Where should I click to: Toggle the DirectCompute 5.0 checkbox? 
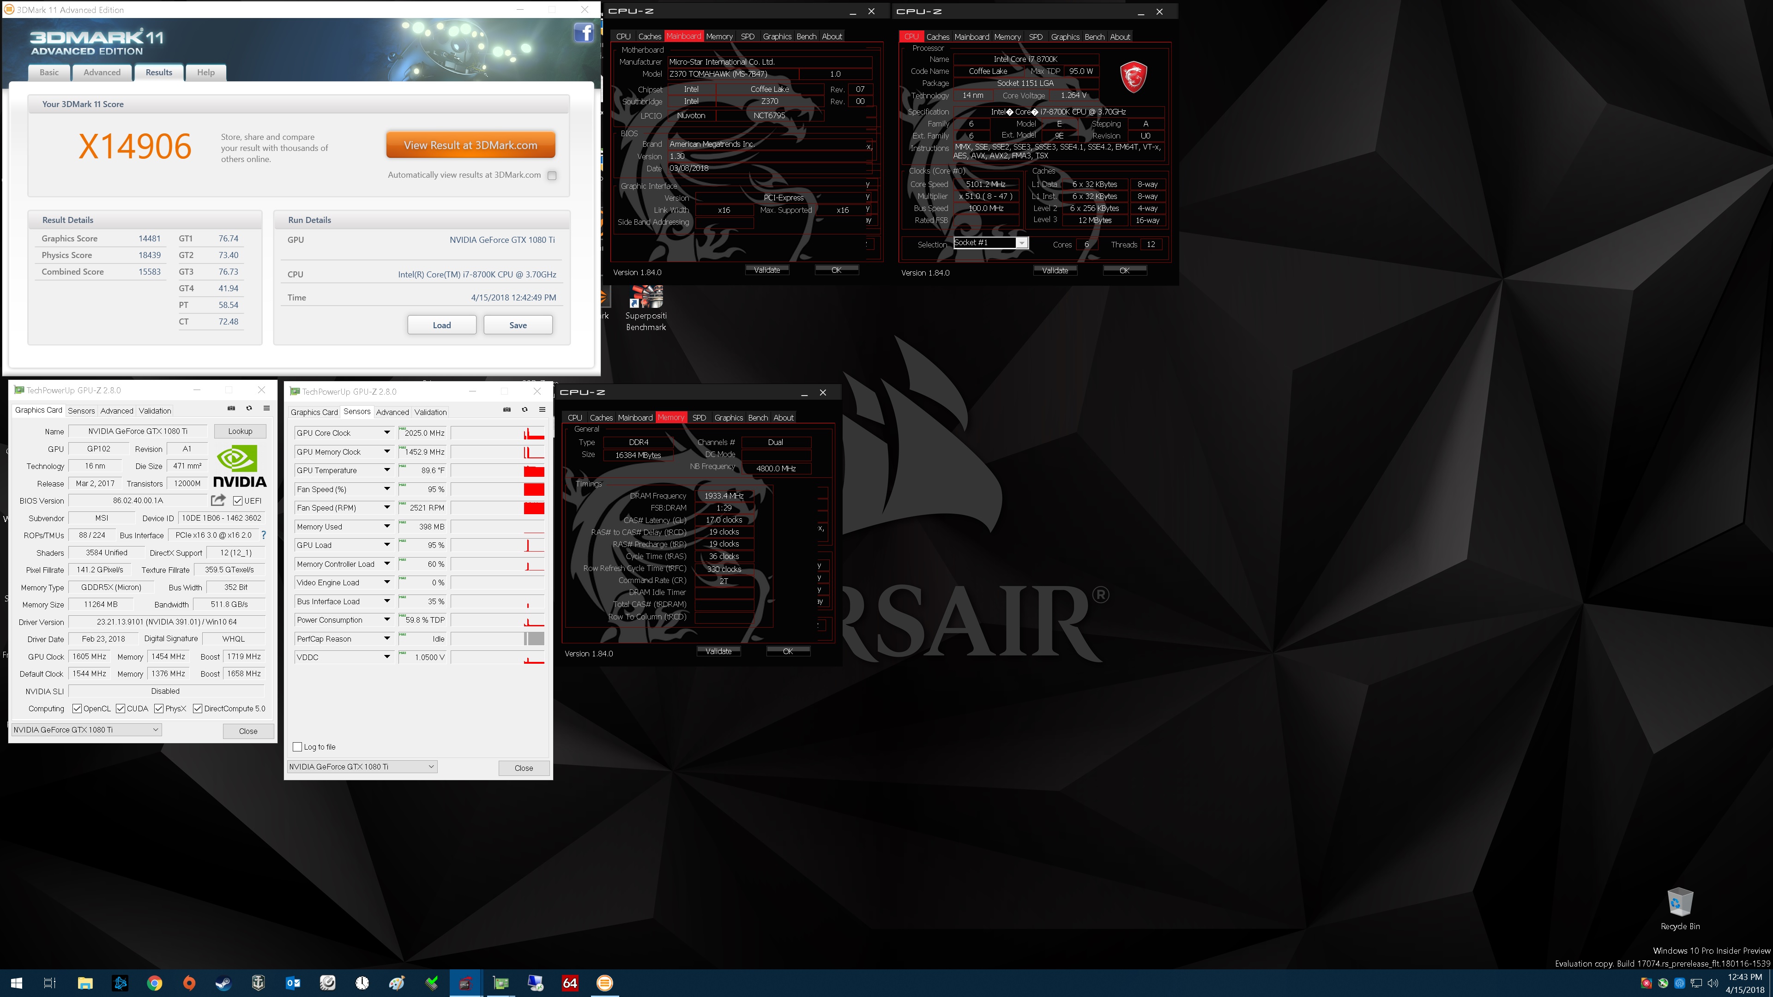coord(198,709)
